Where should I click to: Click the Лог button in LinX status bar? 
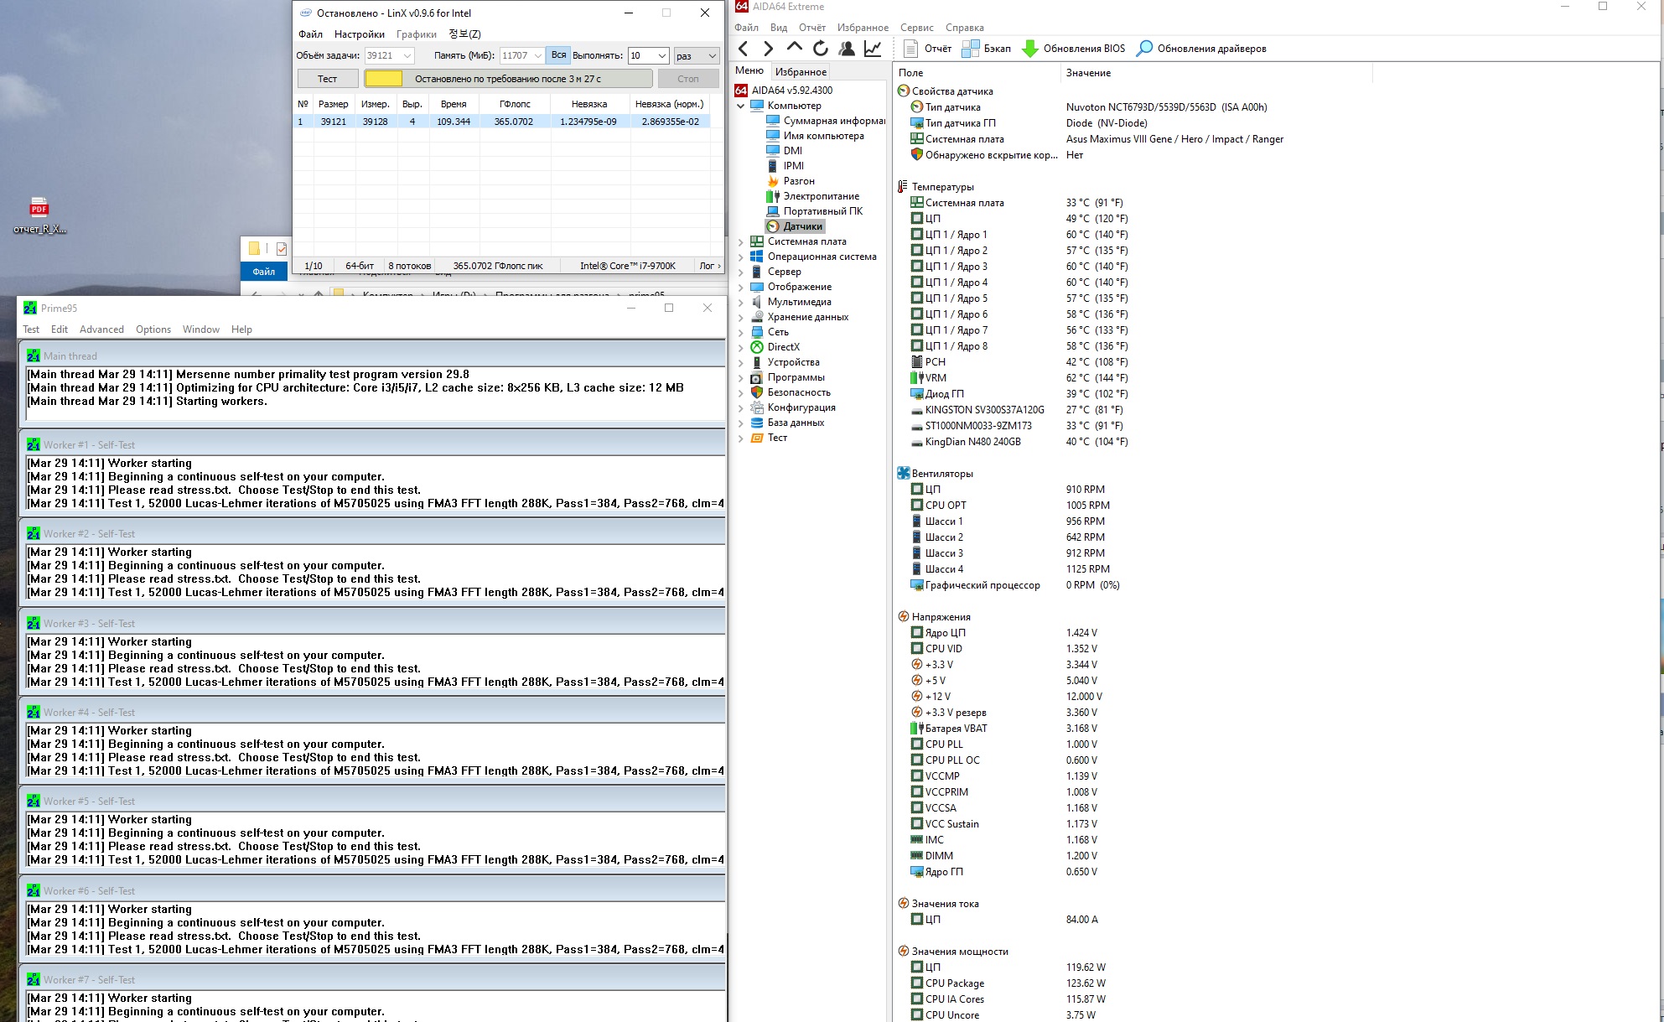(x=709, y=266)
